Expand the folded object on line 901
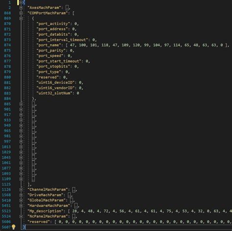Screen dimensions: 232x231 pos(21,109)
